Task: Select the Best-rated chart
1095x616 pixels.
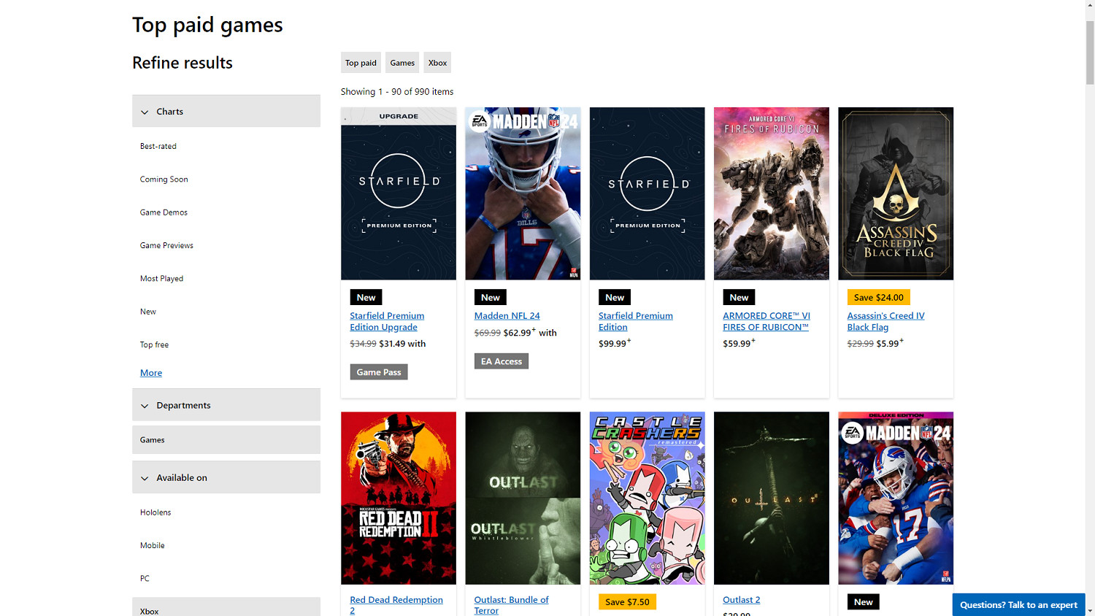Action: click(x=158, y=146)
